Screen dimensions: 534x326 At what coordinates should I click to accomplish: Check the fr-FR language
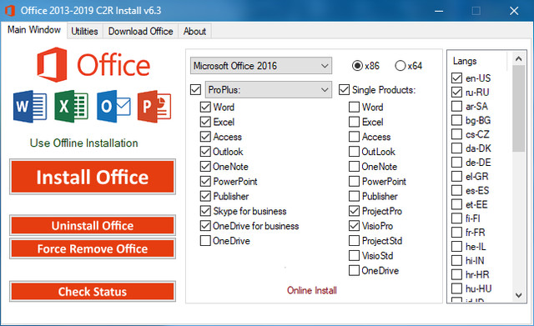point(456,233)
